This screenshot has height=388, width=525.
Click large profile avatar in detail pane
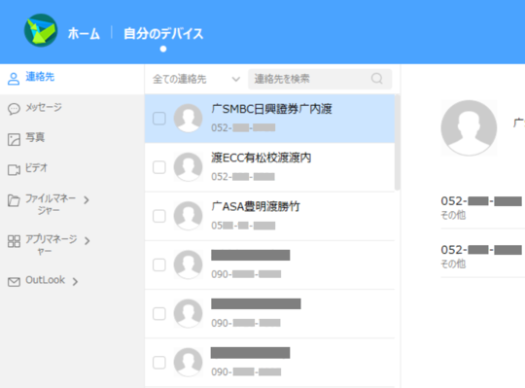[x=469, y=128]
